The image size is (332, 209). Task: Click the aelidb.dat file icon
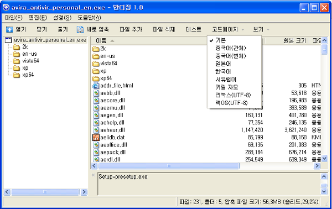click(96, 138)
